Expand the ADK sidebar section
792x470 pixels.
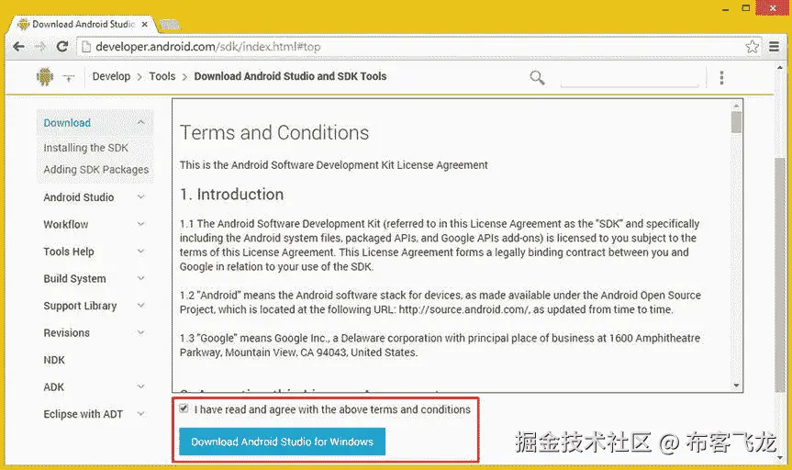[x=141, y=386]
